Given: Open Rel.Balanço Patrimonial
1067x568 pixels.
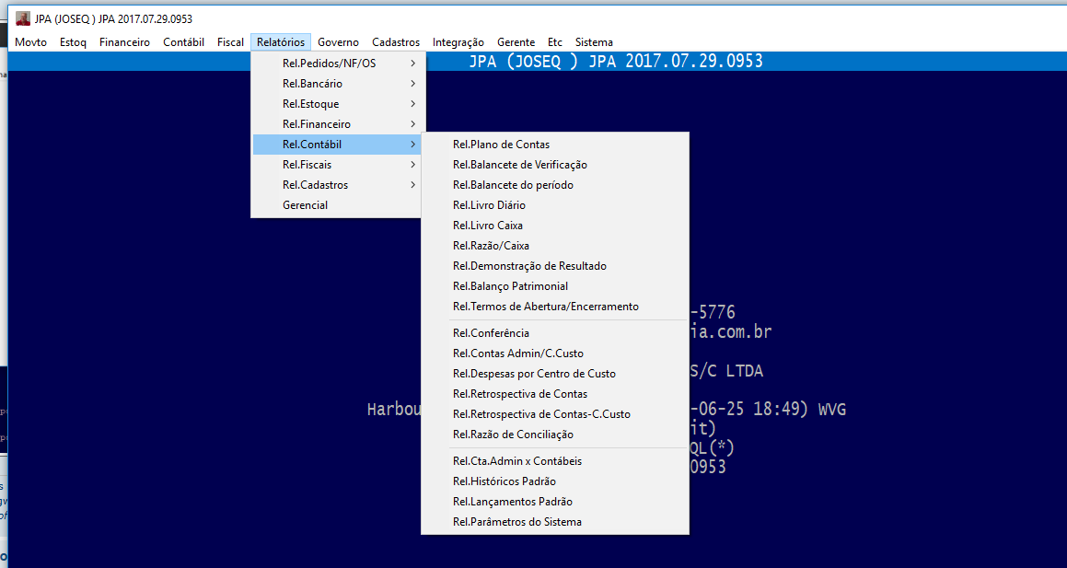Looking at the screenshot, I should coord(555,286).
